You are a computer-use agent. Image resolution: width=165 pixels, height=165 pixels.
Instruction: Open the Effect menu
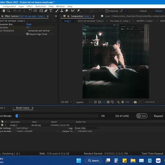pyautogui.click(x=29, y=6)
